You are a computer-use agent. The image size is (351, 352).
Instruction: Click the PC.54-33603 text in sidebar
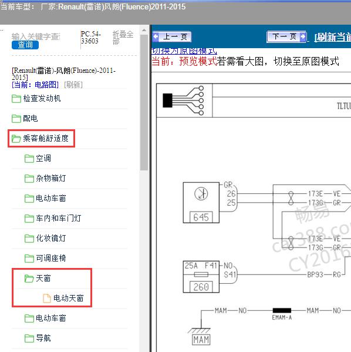[x=91, y=38]
